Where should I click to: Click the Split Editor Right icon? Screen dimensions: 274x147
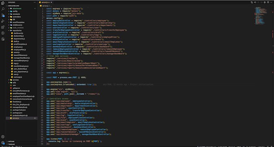click(268, 2)
